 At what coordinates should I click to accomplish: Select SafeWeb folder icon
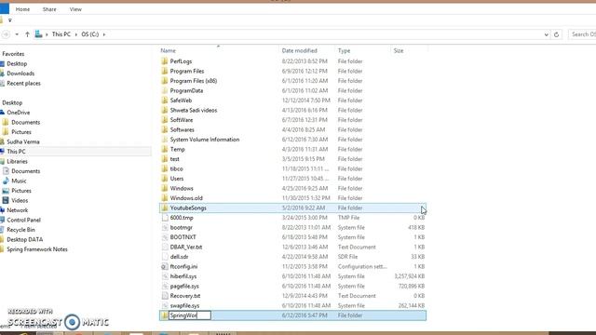164,100
